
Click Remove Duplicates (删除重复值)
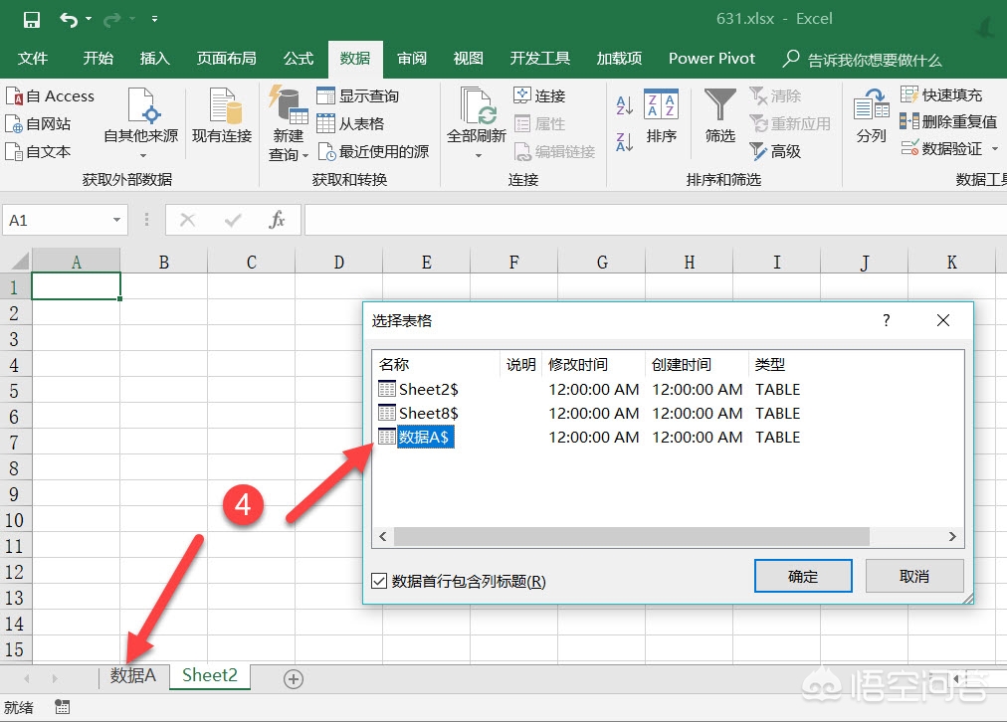[x=948, y=122]
